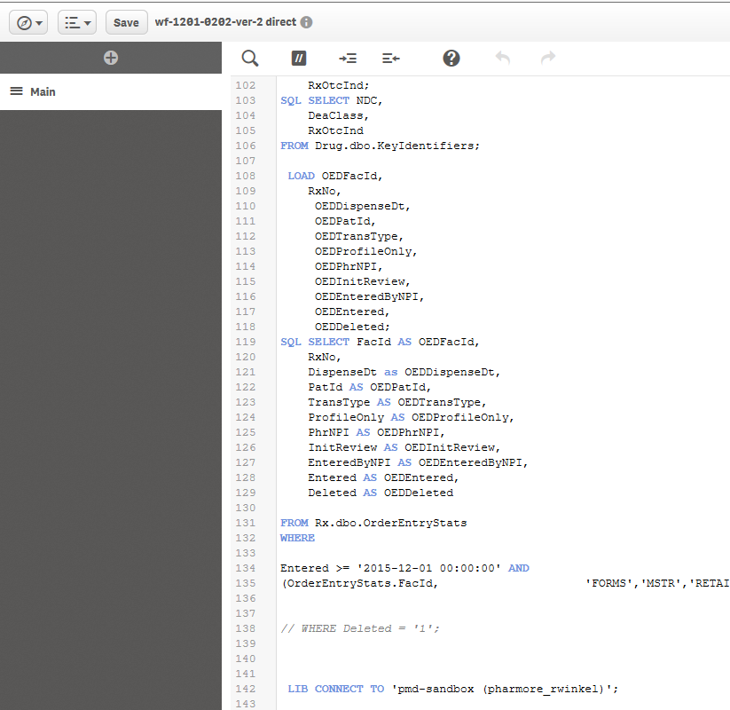Place cursor on line 131 FROM Rx.dbo.OrderEntryStats
The height and width of the screenshot is (710, 730).
tap(373, 523)
